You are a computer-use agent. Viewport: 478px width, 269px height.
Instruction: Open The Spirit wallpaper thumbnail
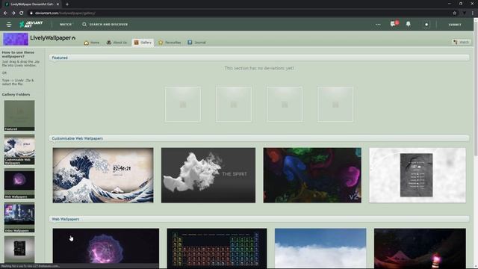tap(208, 176)
